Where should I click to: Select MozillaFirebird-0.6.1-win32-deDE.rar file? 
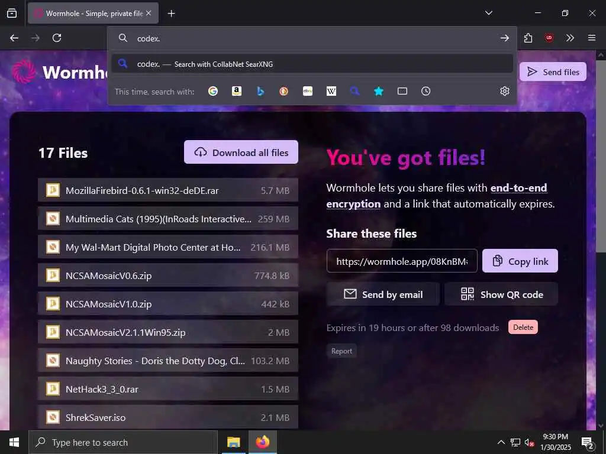pos(167,190)
